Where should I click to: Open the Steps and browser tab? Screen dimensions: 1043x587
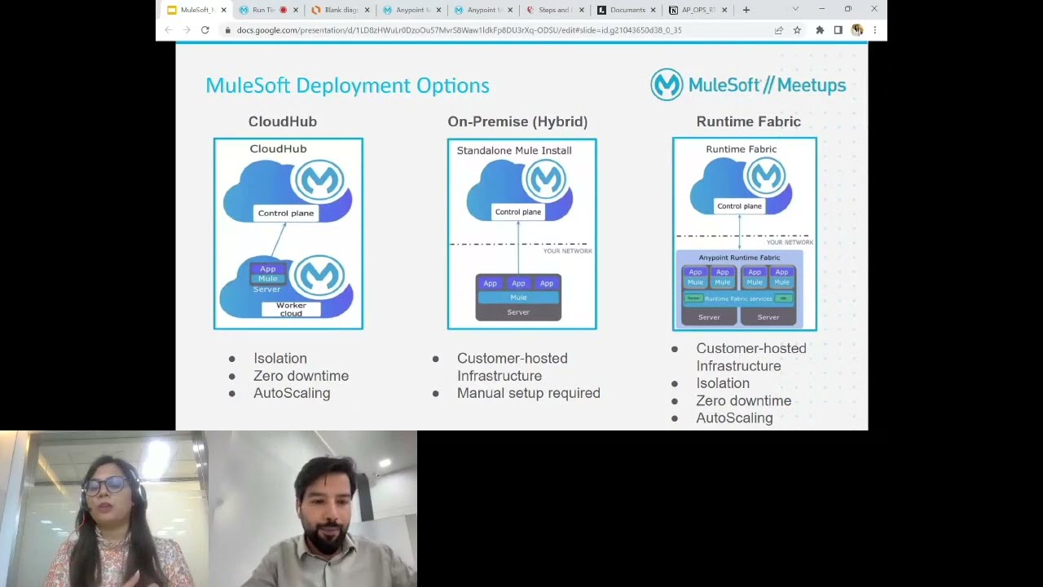click(554, 10)
